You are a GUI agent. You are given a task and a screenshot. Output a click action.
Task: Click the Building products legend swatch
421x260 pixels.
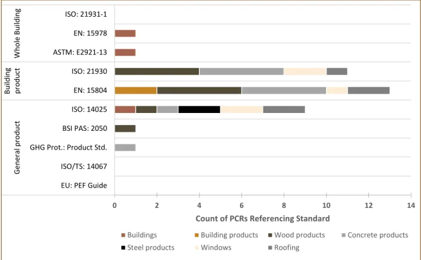[196, 235]
